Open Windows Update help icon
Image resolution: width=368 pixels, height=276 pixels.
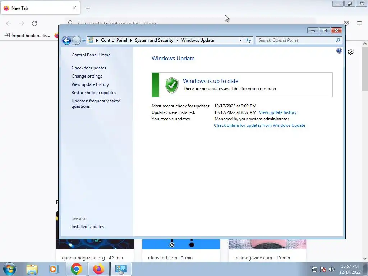pyautogui.click(x=339, y=51)
